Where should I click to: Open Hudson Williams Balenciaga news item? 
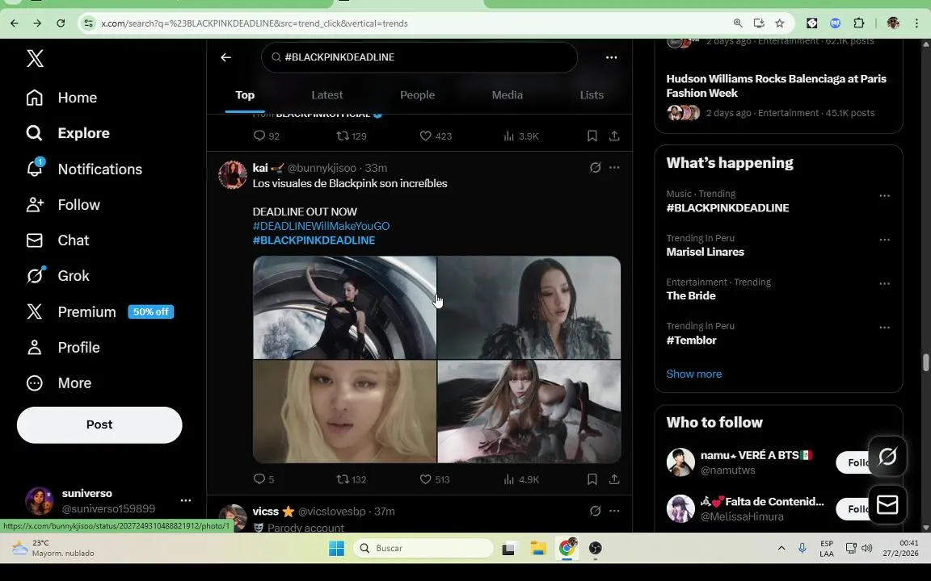point(778,95)
